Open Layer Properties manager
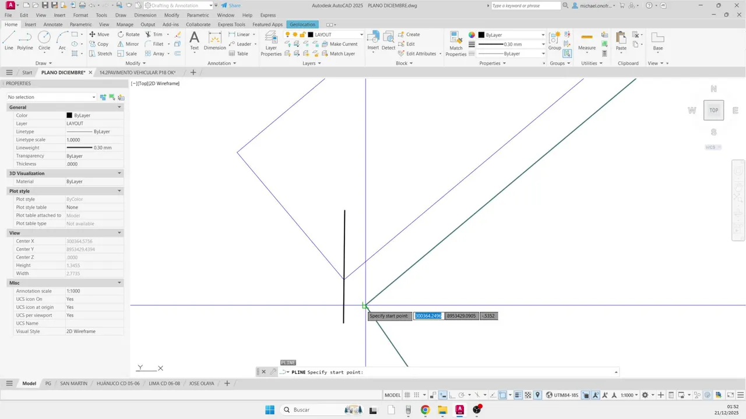Viewport: 746px width, 419px height. coord(271,44)
